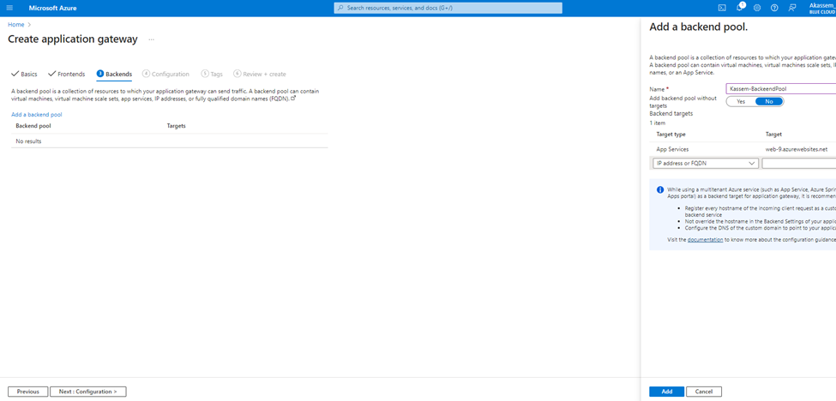Open the Feedback icon in the header
Image resolution: width=836 pixels, height=401 pixels.
(792, 8)
